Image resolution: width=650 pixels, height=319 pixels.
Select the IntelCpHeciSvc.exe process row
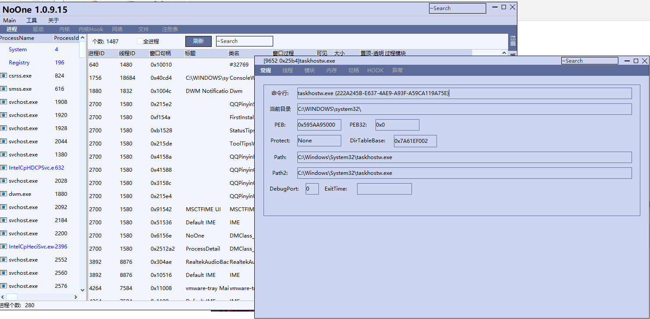point(40,247)
